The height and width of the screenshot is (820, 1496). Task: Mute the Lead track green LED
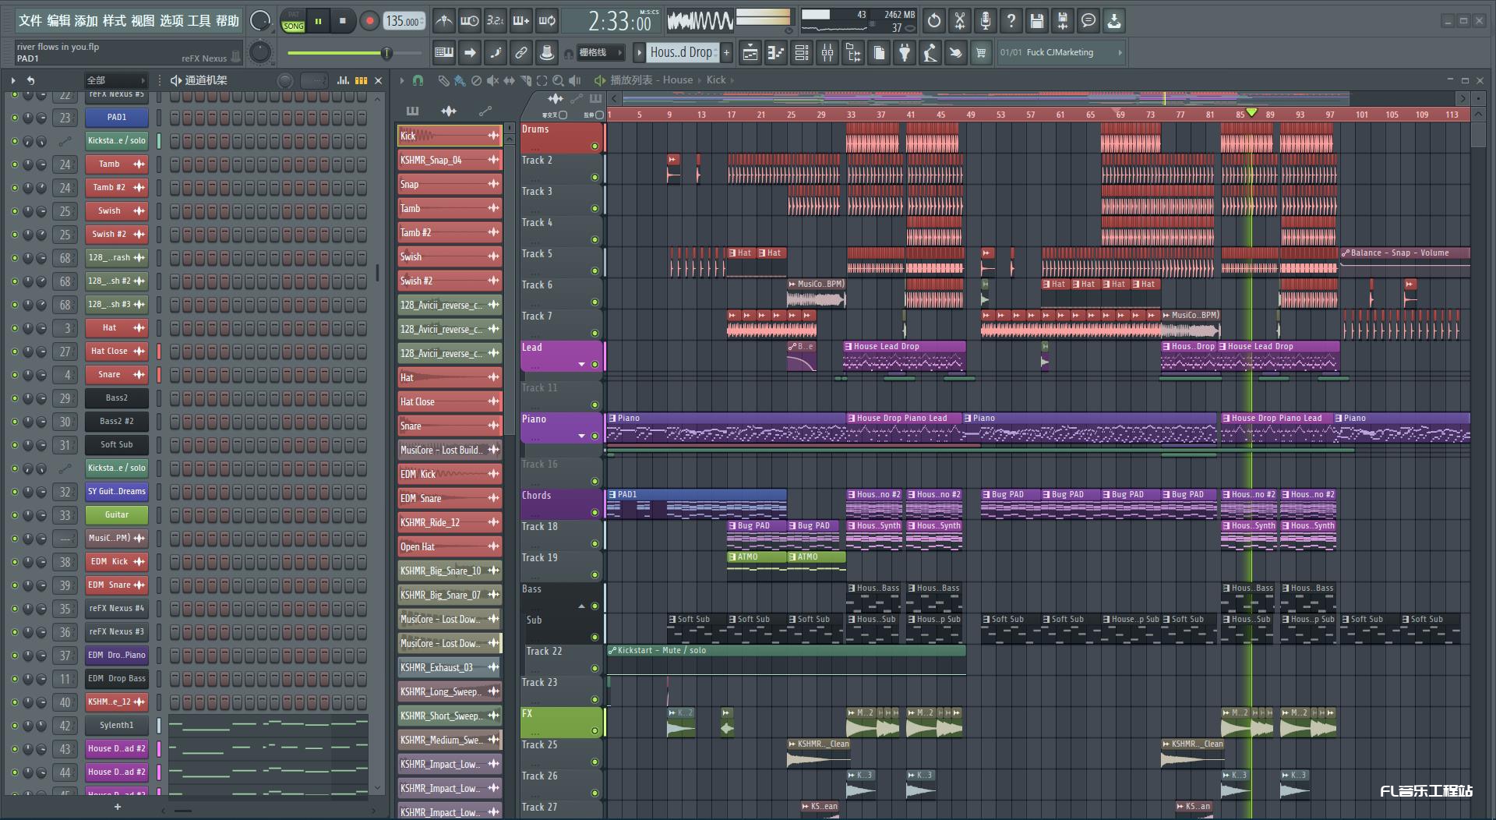click(595, 365)
